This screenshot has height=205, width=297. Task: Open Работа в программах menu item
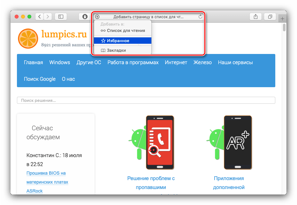pyautogui.click(x=133, y=63)
